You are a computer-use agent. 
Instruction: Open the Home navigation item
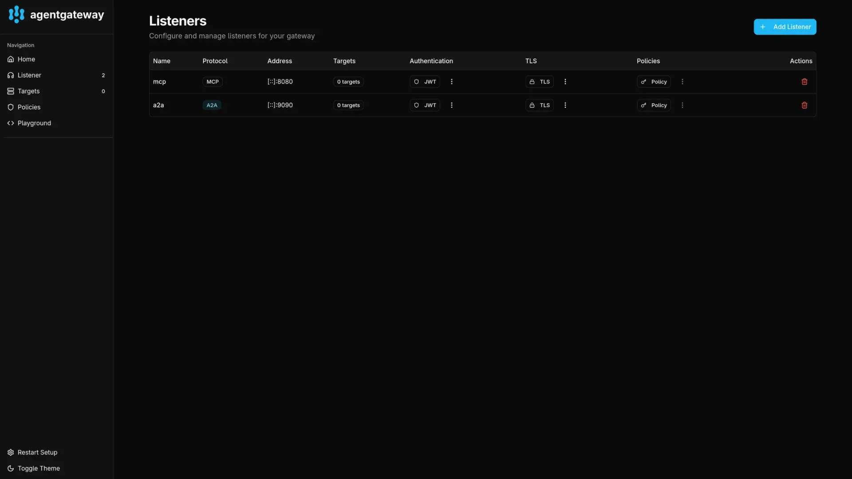pos(57,59)
